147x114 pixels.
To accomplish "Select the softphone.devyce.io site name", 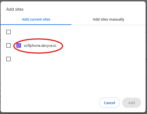I will point(40,46).
